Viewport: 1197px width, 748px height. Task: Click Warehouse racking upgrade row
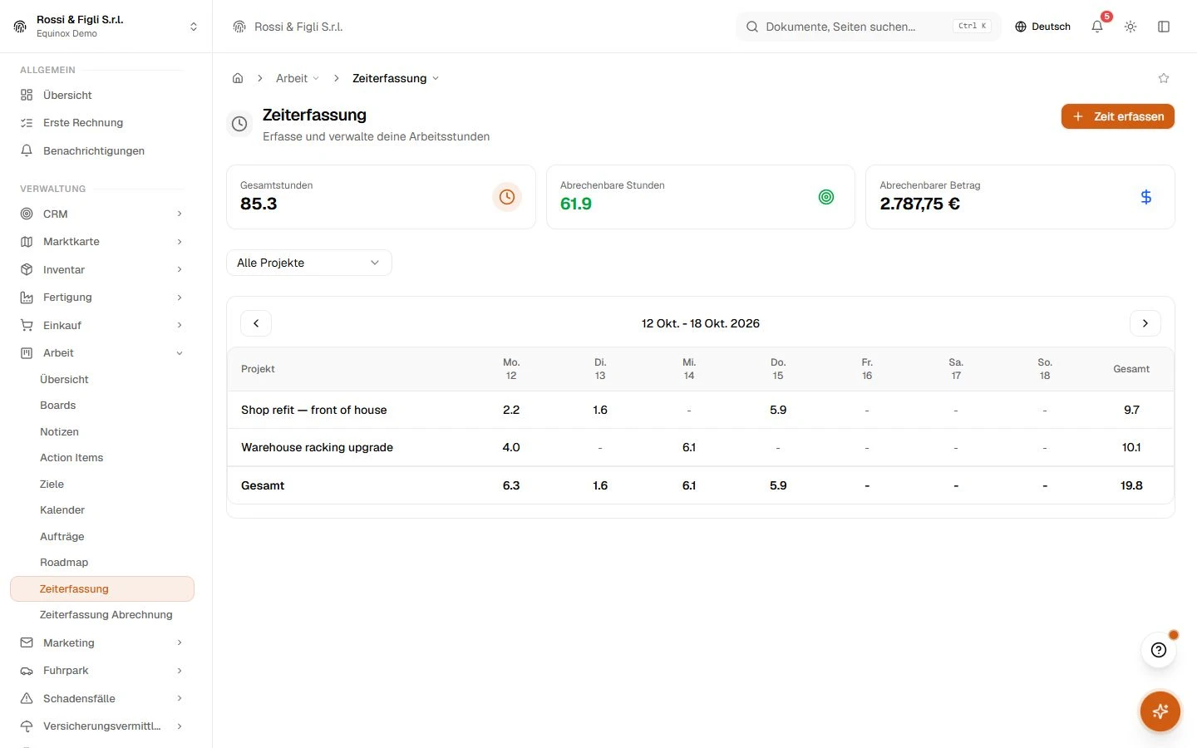[x=700, y=447]
